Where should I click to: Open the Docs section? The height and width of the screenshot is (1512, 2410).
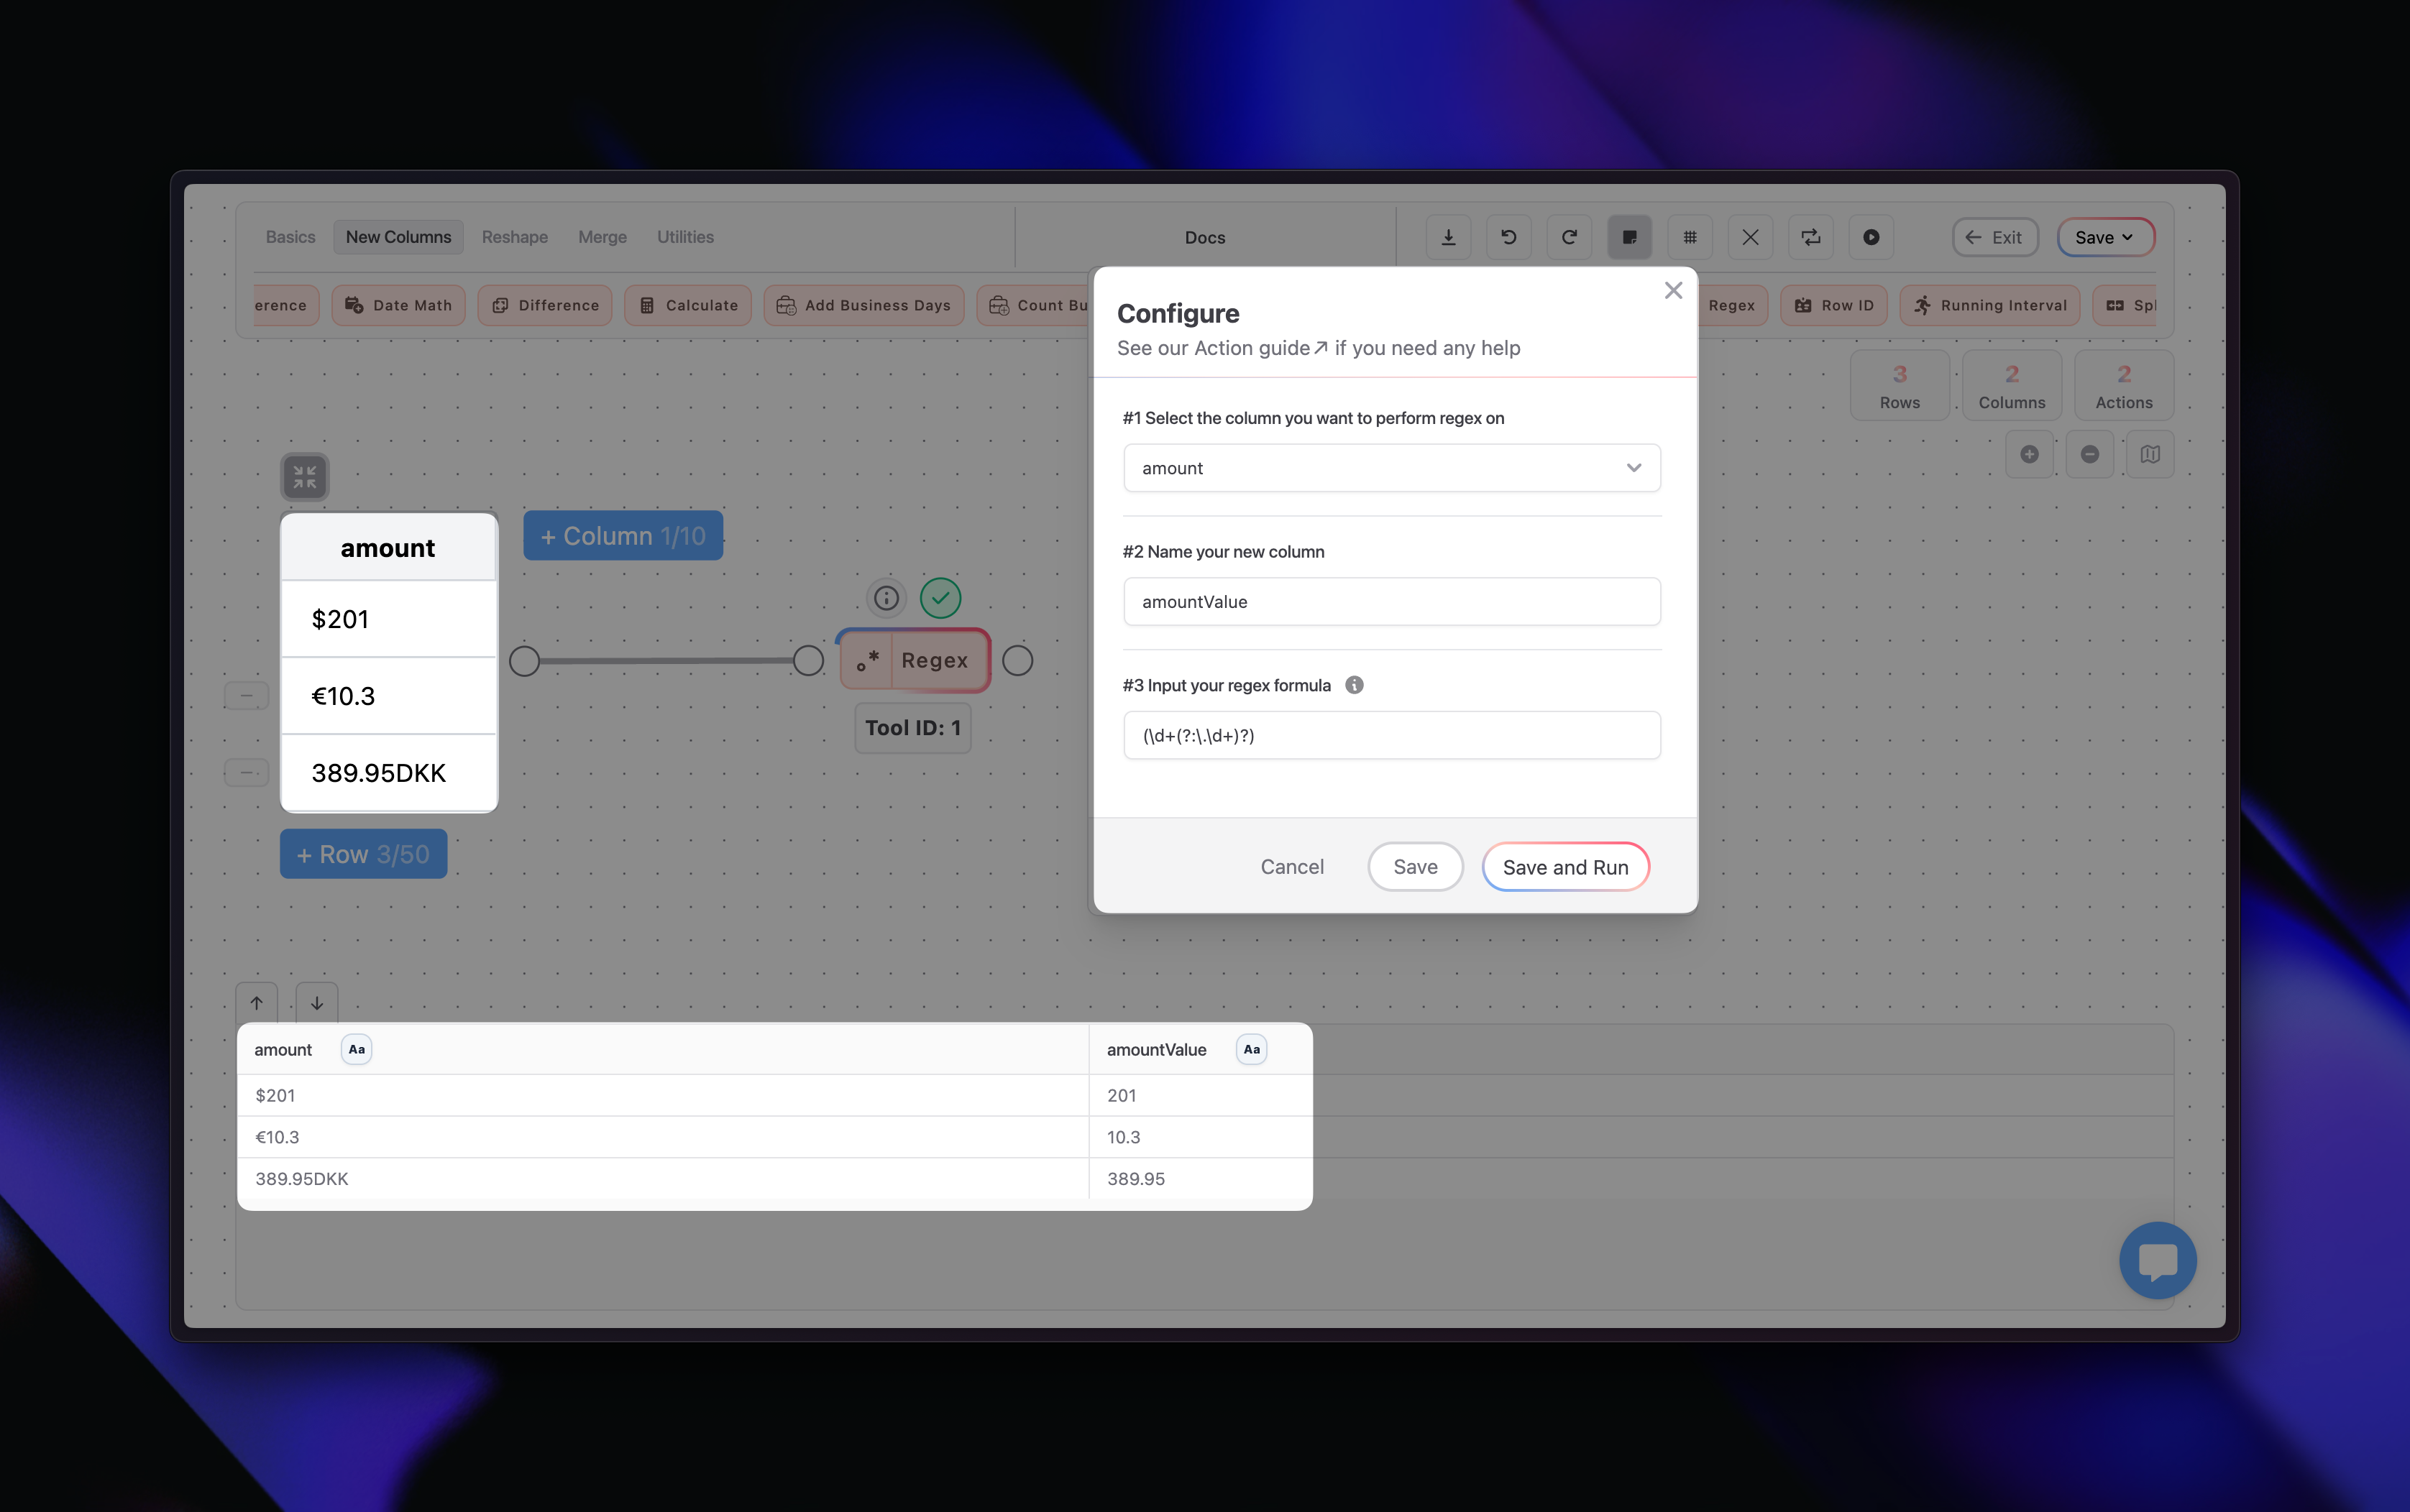[x=1204, y=237]
